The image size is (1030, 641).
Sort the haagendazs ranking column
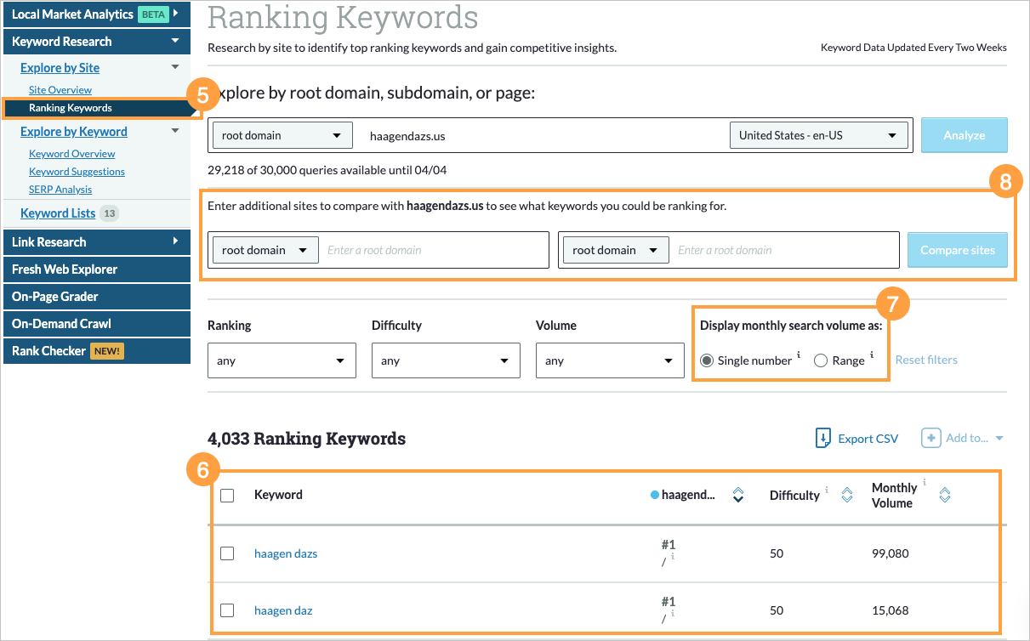pyautogui.click(x=737, y=493)
